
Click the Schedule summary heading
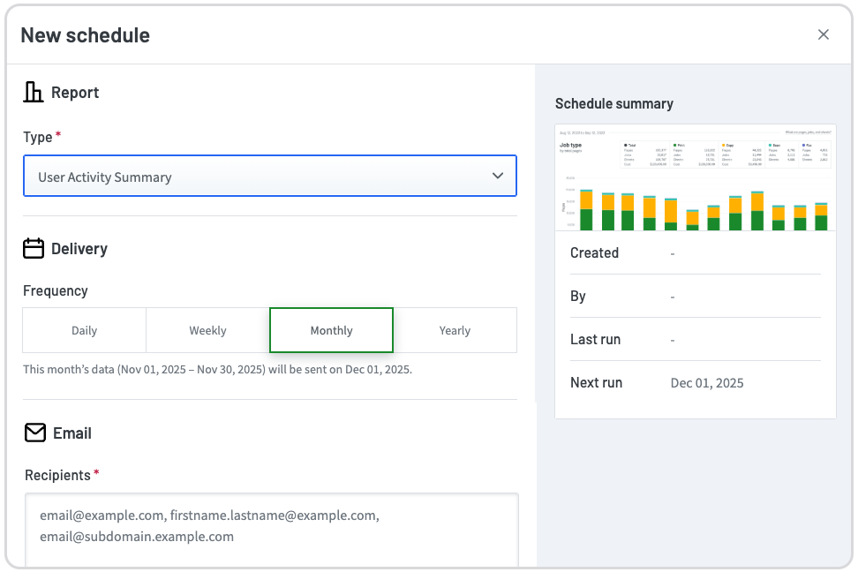coord(613,103)
